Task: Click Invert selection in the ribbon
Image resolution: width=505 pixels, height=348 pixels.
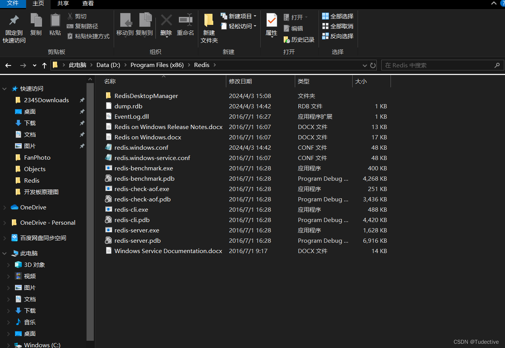Action: [x=338, y=36]
